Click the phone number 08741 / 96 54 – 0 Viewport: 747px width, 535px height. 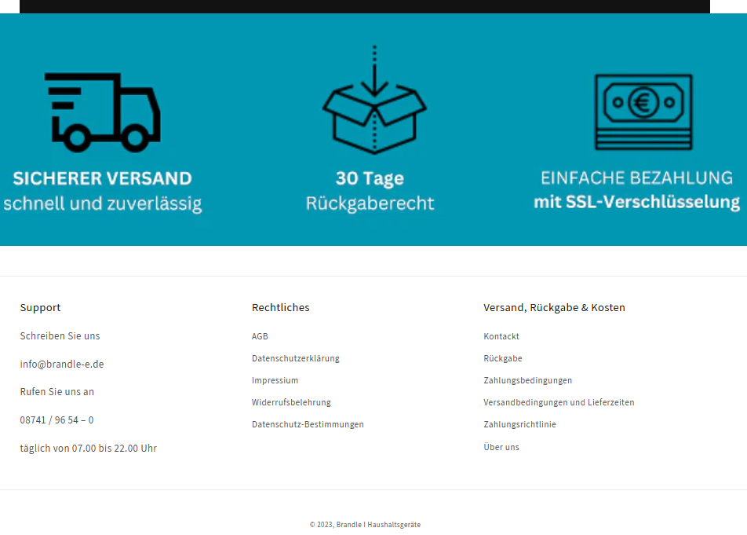[56, 420]
